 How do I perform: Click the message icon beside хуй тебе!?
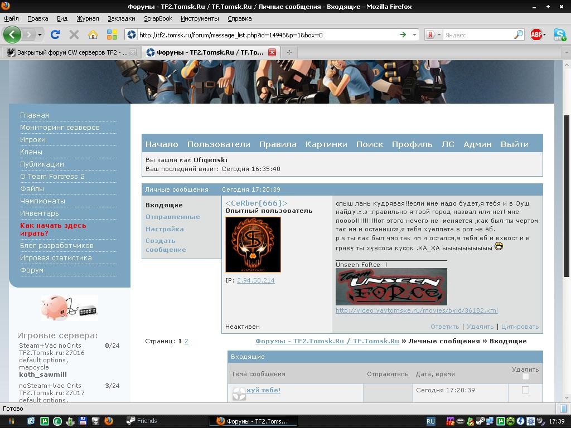pos(239,393)
